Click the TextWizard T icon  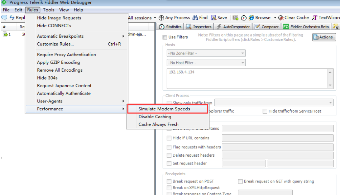coord(315,18)
